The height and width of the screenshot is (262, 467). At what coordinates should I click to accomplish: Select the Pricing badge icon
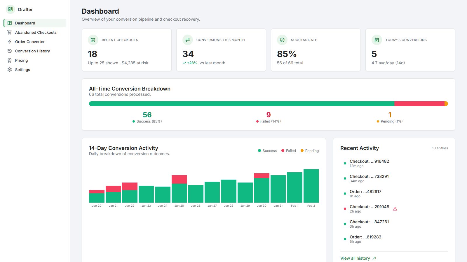point(10,60)
